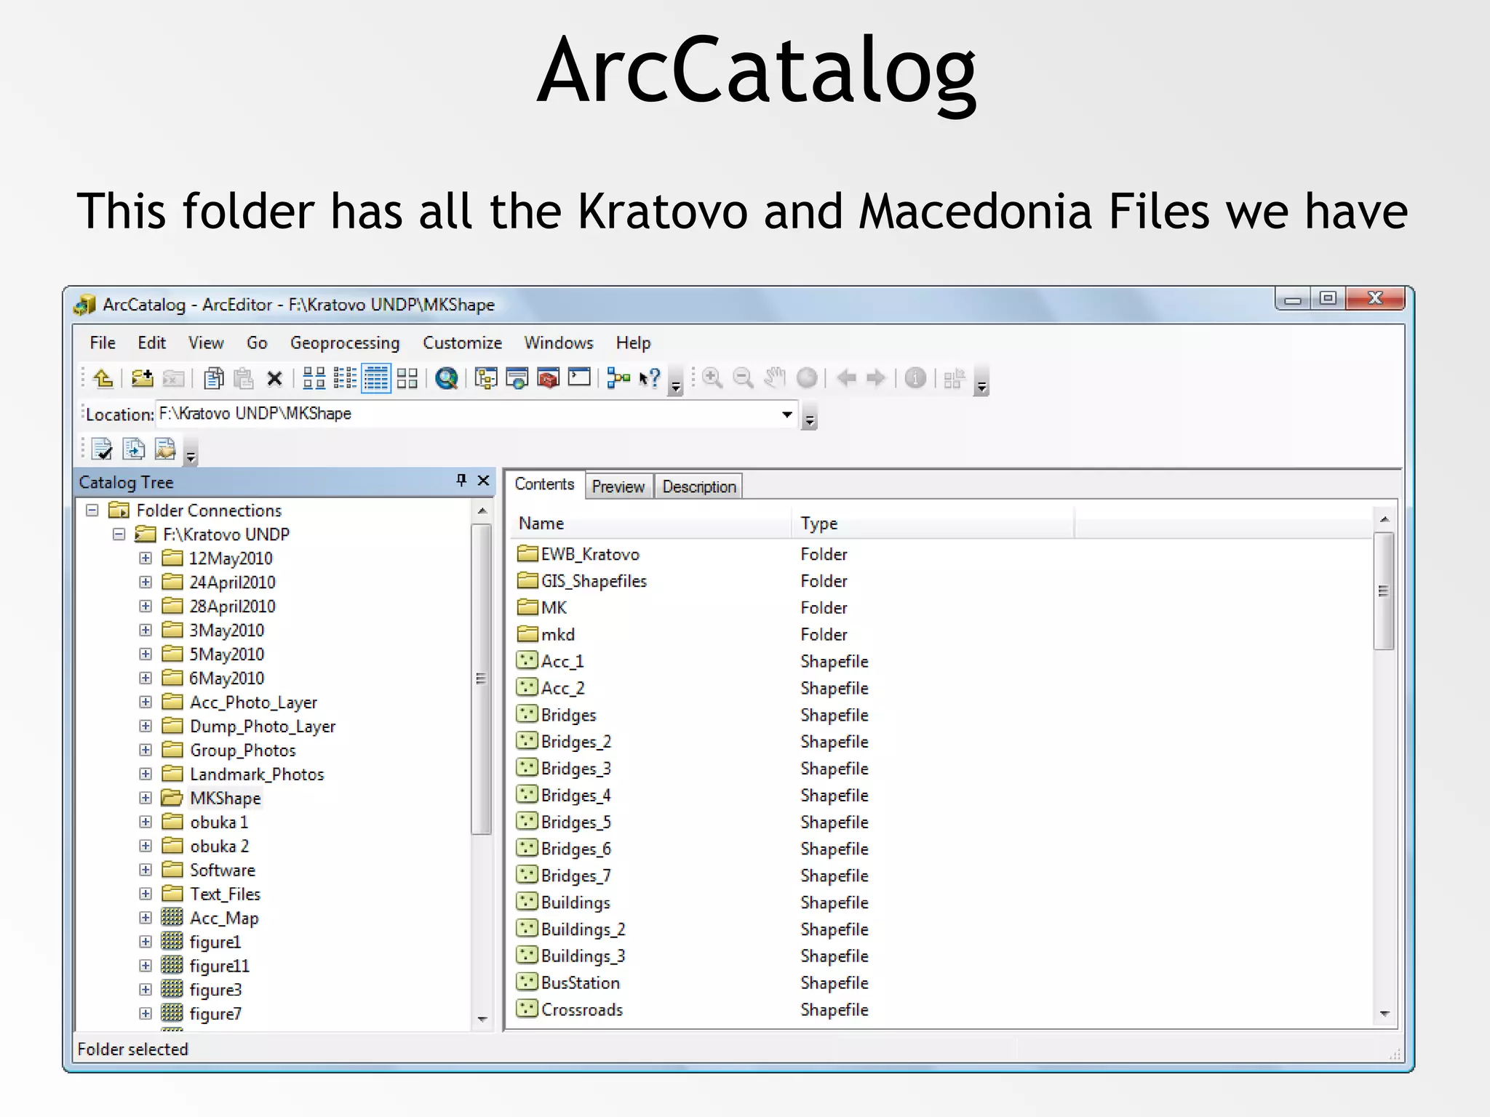Switch to the Description tab
The height and width of the screenshot is (1117, 1490).
tap(699, 487)
